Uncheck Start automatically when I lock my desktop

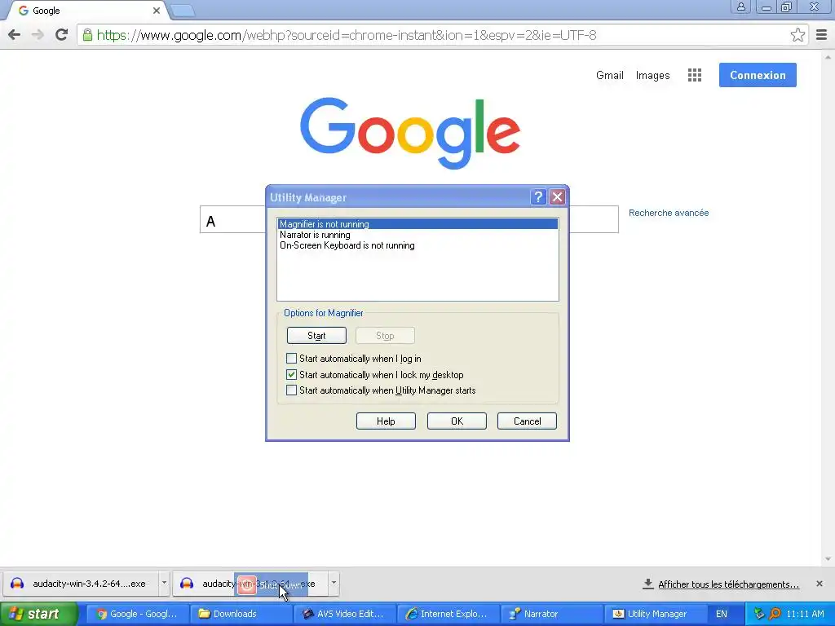(x=291, y=374)
